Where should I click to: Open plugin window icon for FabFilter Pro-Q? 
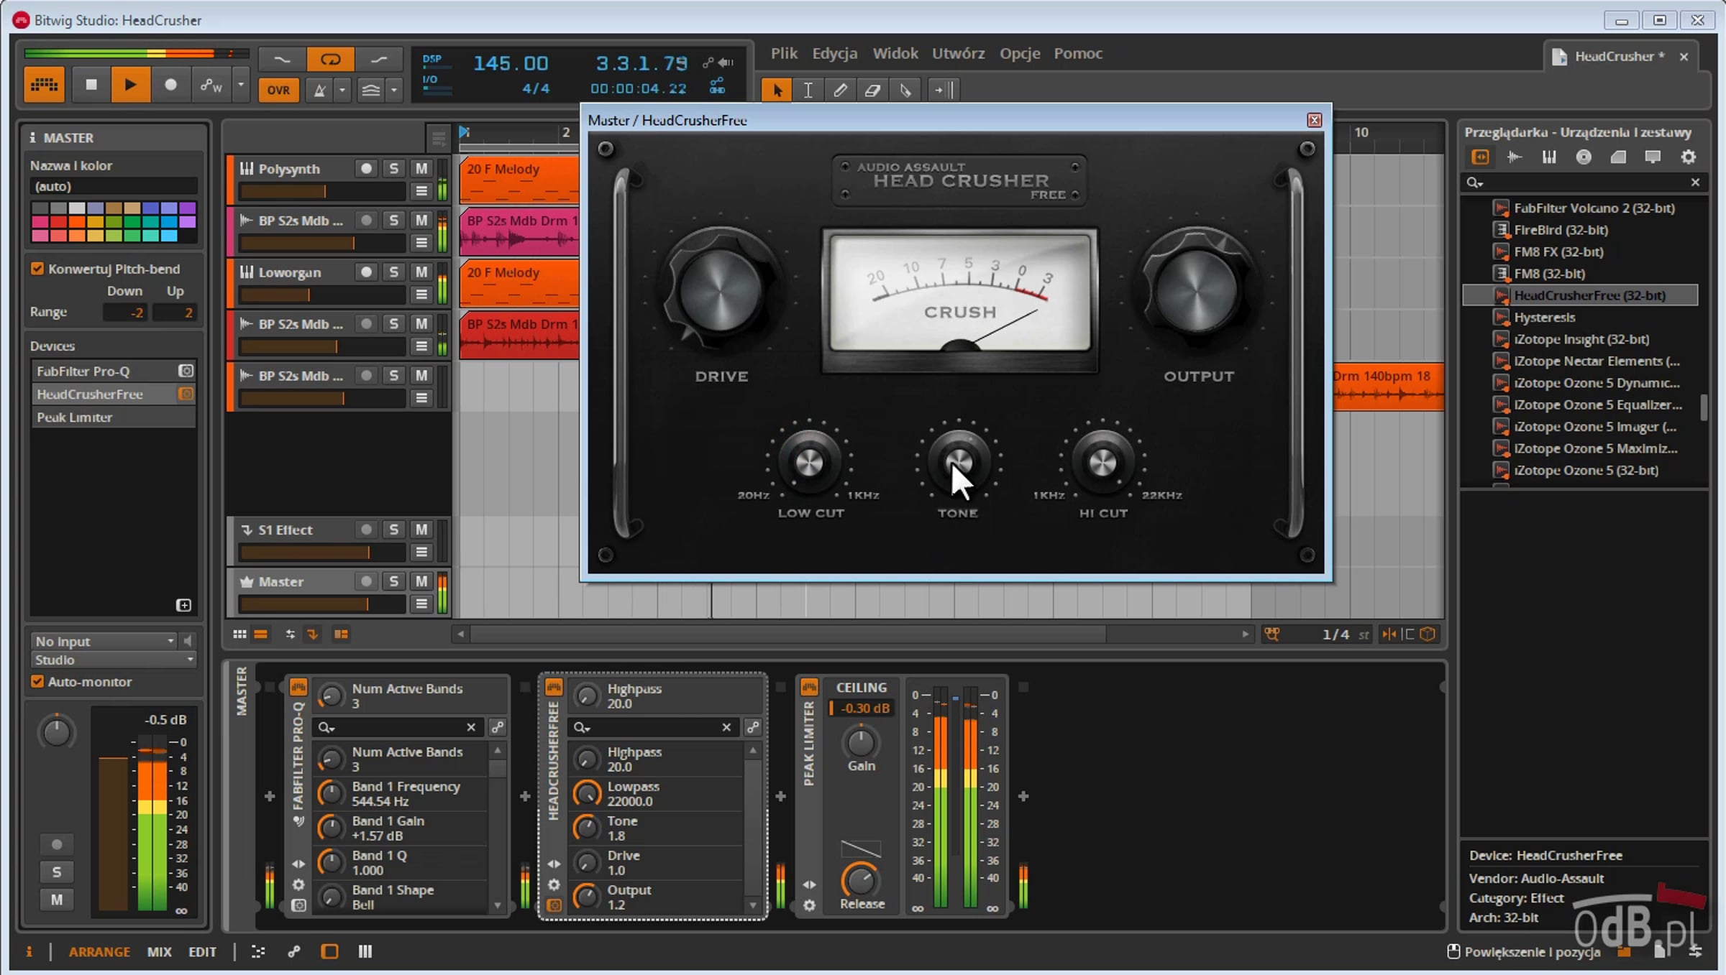coord(186,371)
